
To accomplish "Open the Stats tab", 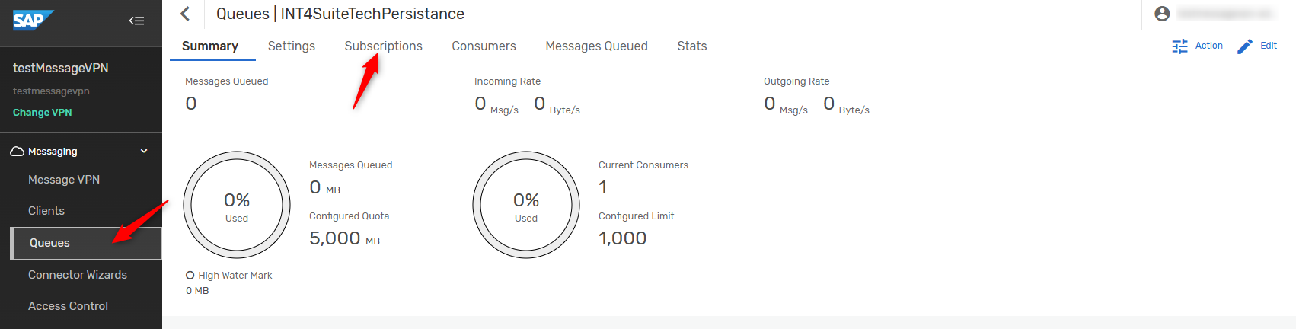I will click(691, 46).
